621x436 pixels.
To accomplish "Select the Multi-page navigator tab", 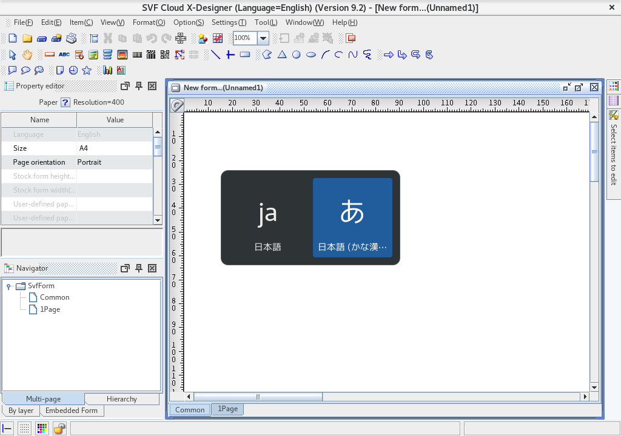I will coord(43,399).
